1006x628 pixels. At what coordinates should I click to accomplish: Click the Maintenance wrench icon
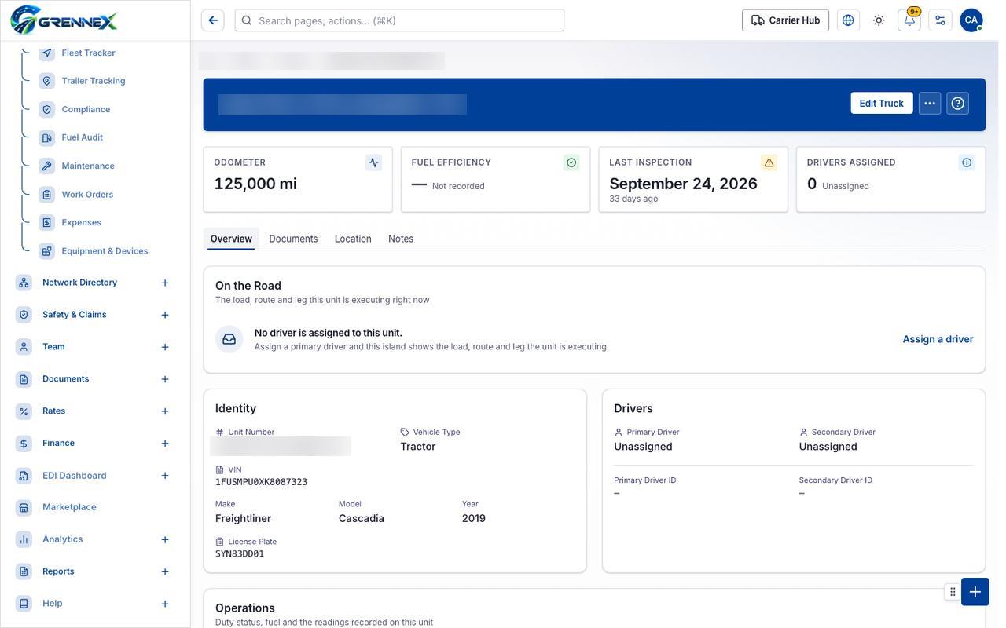point(47,166)
